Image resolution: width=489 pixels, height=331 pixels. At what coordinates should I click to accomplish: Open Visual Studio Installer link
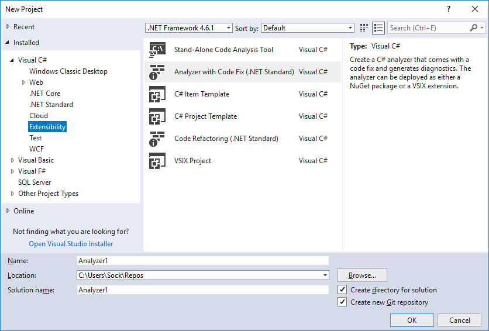(x=71, y=244)
